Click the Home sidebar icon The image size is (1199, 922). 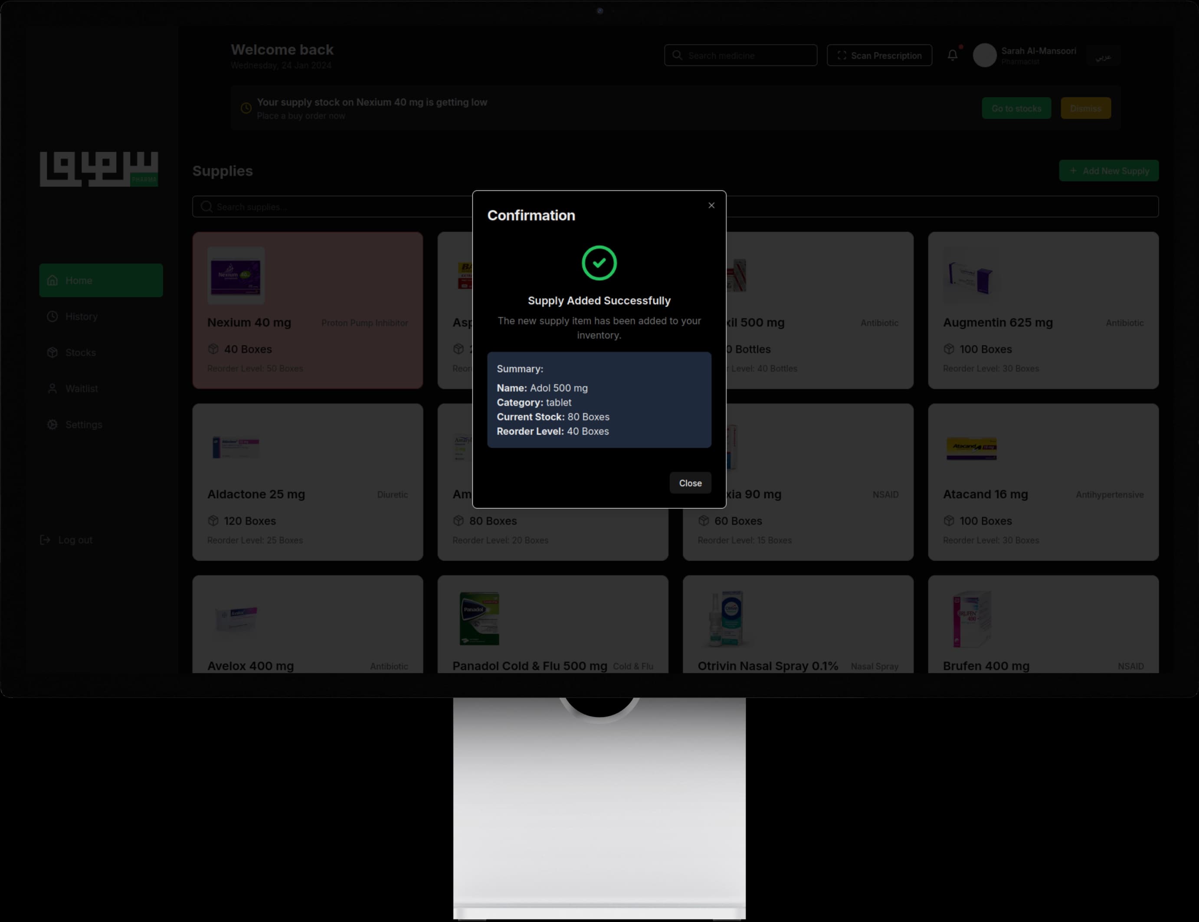pyautogui.click(x=52, y=280)
